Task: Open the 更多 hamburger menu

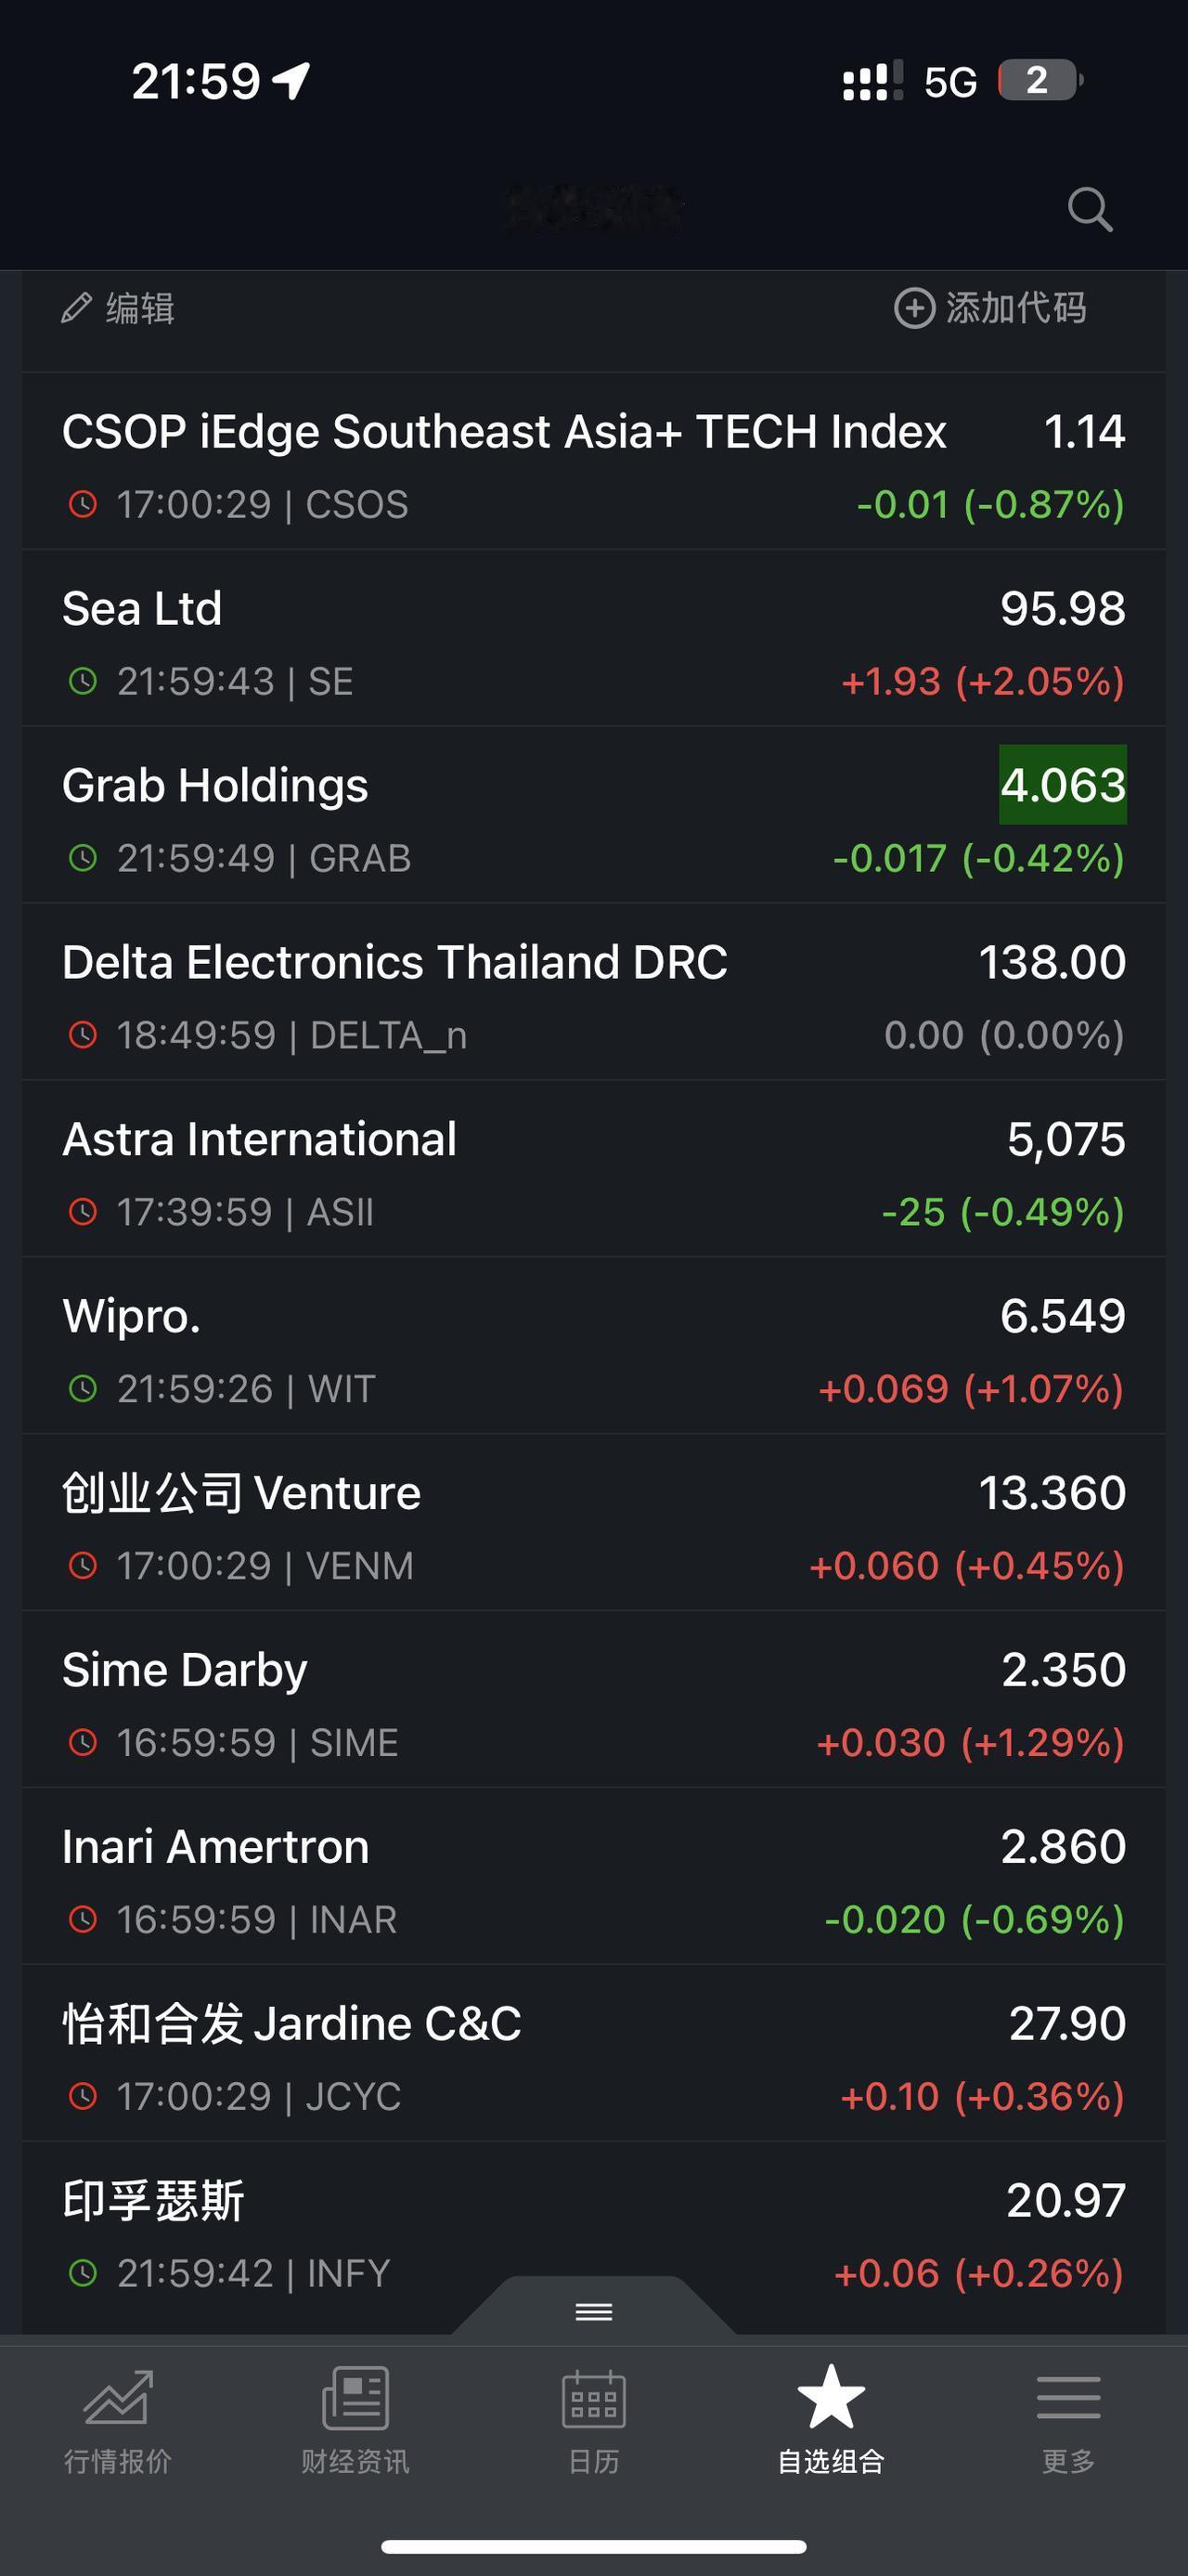Action: coord(1068,2420)
